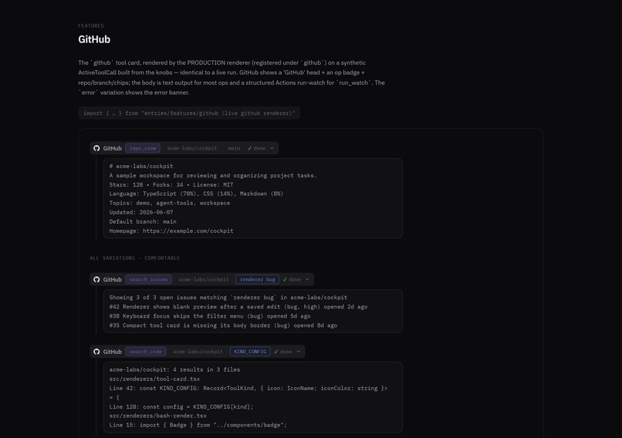Image resolution: width=622 pixels, height=438 pixels.
Task: Click the FEATURES breadcrumb label
Action: pyautogui.click(x=91, y=25)
